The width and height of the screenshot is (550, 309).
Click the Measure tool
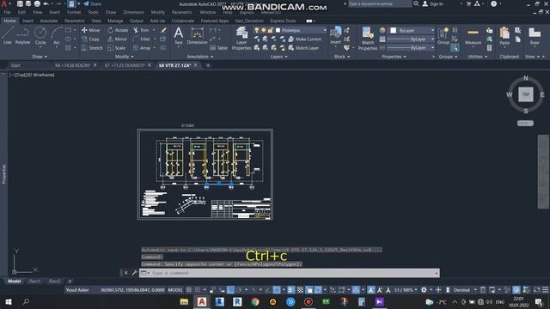point(473,36)
